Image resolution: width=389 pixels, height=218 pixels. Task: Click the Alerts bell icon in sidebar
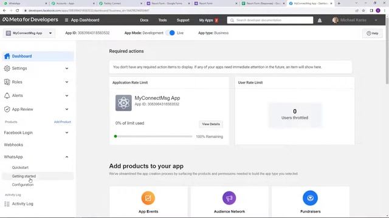7,96
